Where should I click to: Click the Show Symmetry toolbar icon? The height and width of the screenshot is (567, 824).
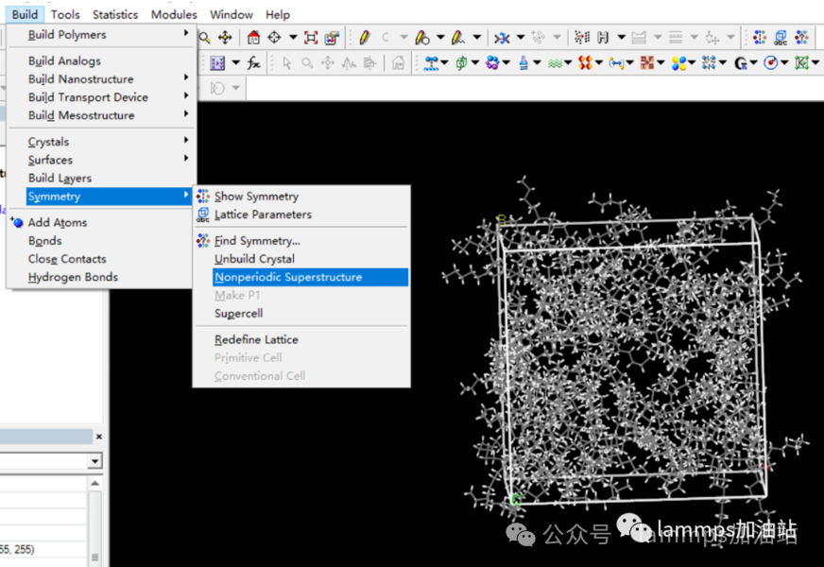click(x=760, y=37)
